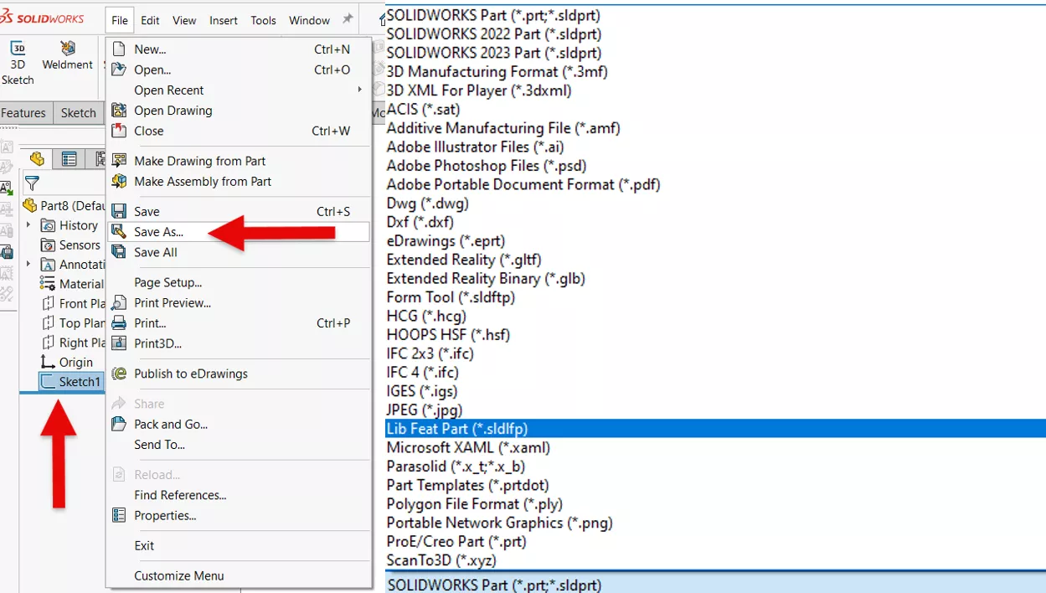
Task: Switch to the Features tab
Action: [24, 113]
